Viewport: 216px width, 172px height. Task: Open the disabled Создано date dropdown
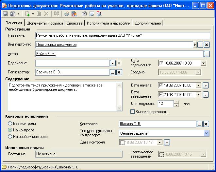(x=198, y=72)
